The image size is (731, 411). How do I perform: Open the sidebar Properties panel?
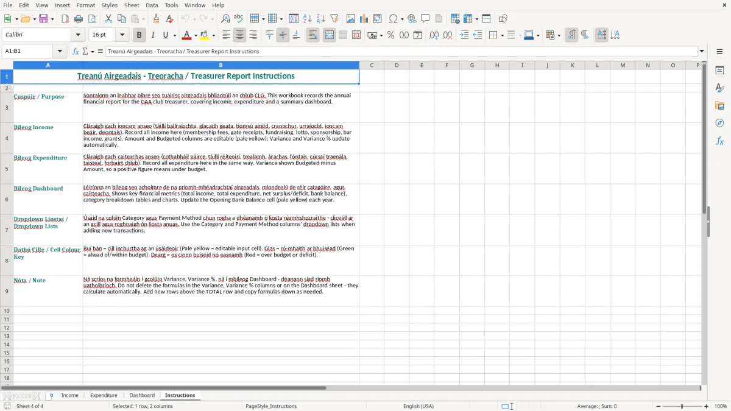pos(719,71)
